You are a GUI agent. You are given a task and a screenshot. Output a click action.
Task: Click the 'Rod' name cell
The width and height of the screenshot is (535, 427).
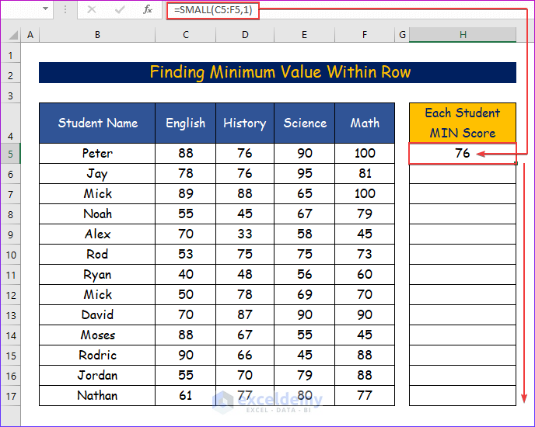pos(97,254)
